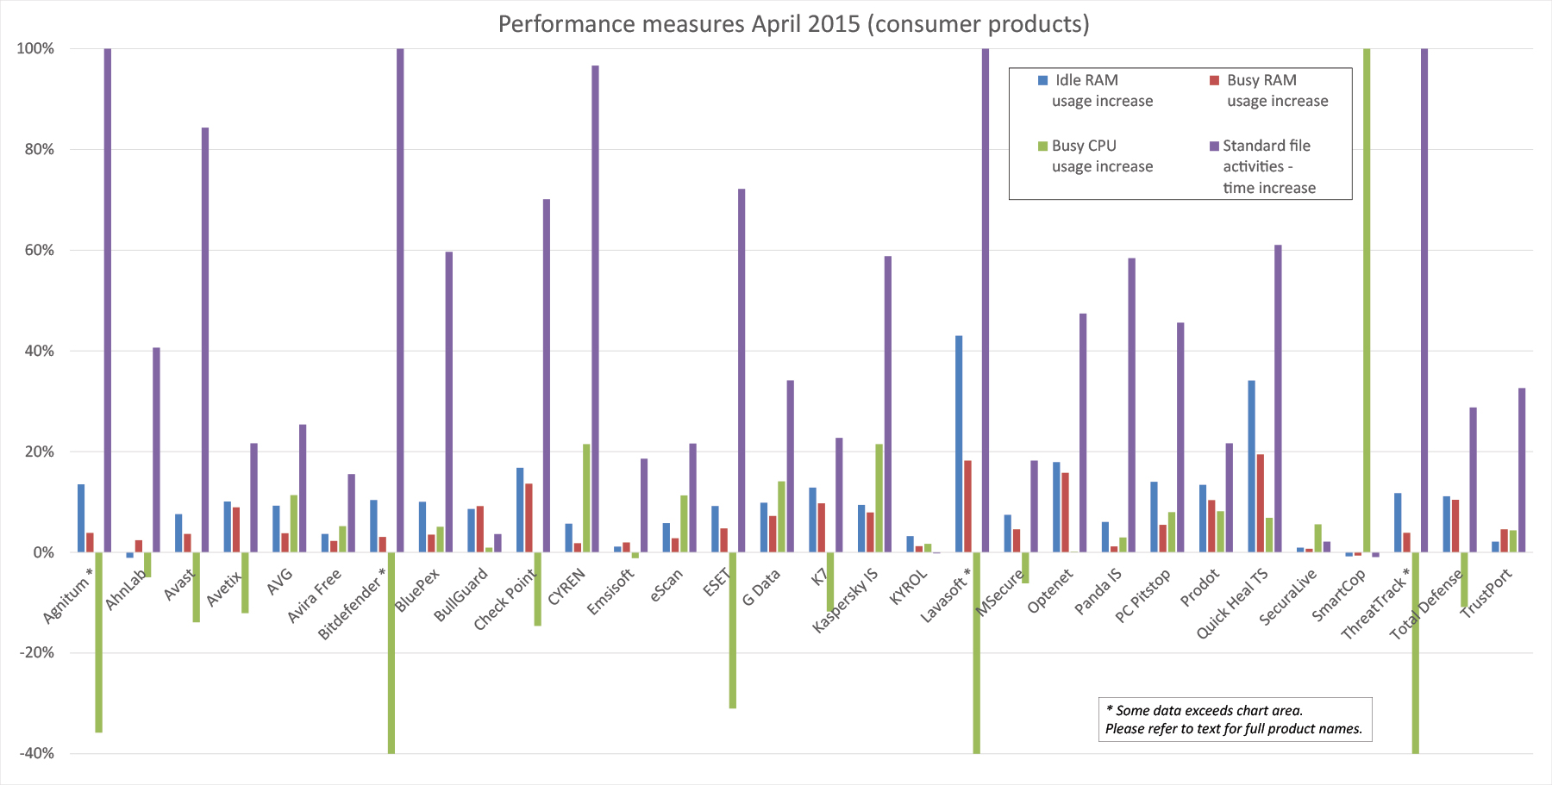1552x785 pixels.
Task: Click the 'G Data' axis label
Action: coord(761,588)
